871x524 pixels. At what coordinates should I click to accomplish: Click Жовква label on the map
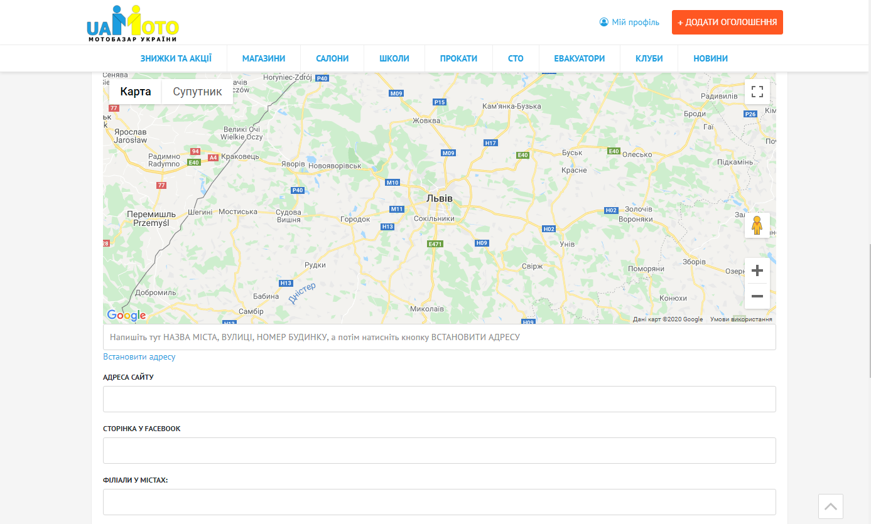[427, 120]
